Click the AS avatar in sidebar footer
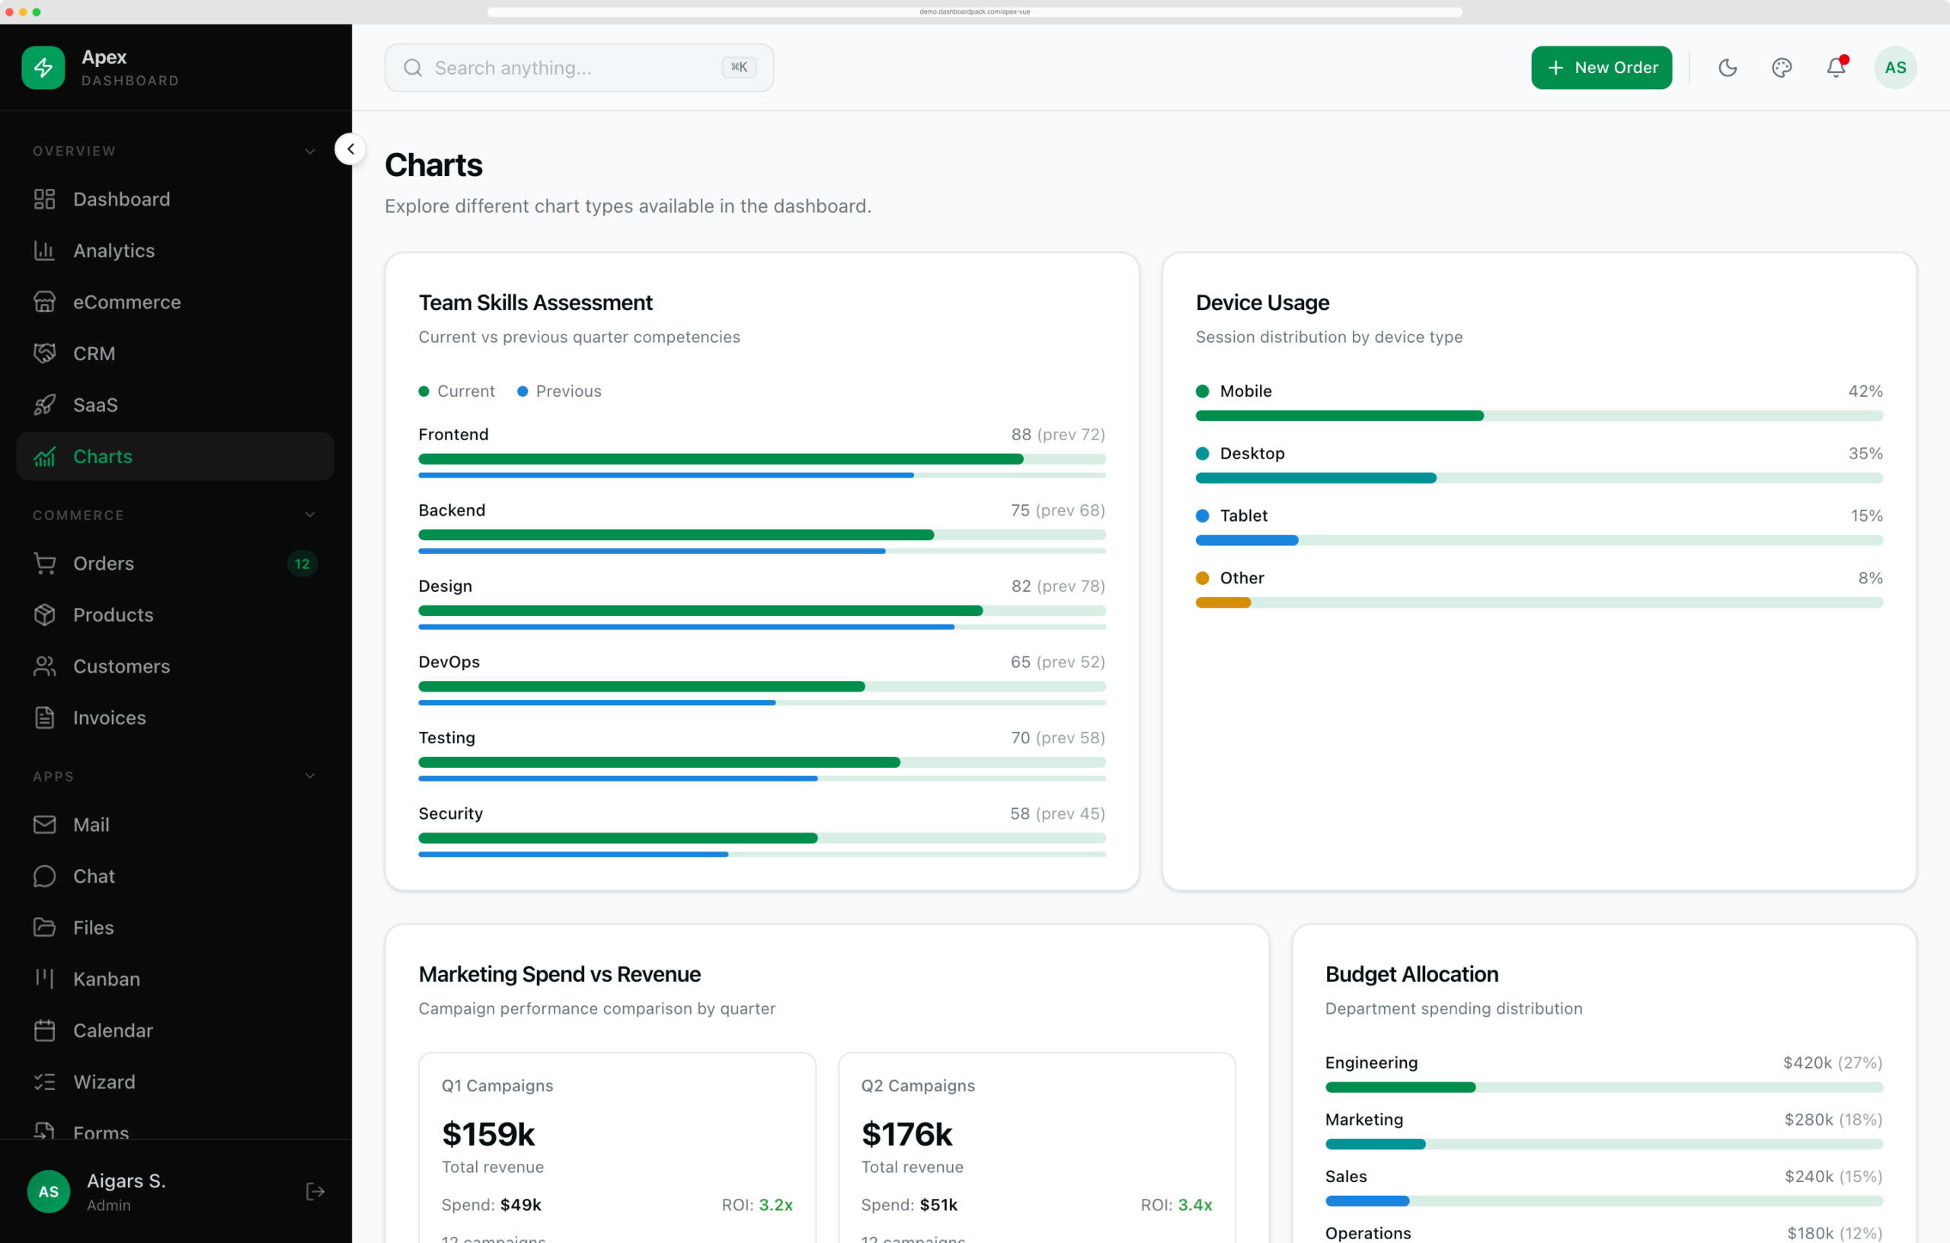This screenshot has width=1950, height=1243. [49, 1191]
